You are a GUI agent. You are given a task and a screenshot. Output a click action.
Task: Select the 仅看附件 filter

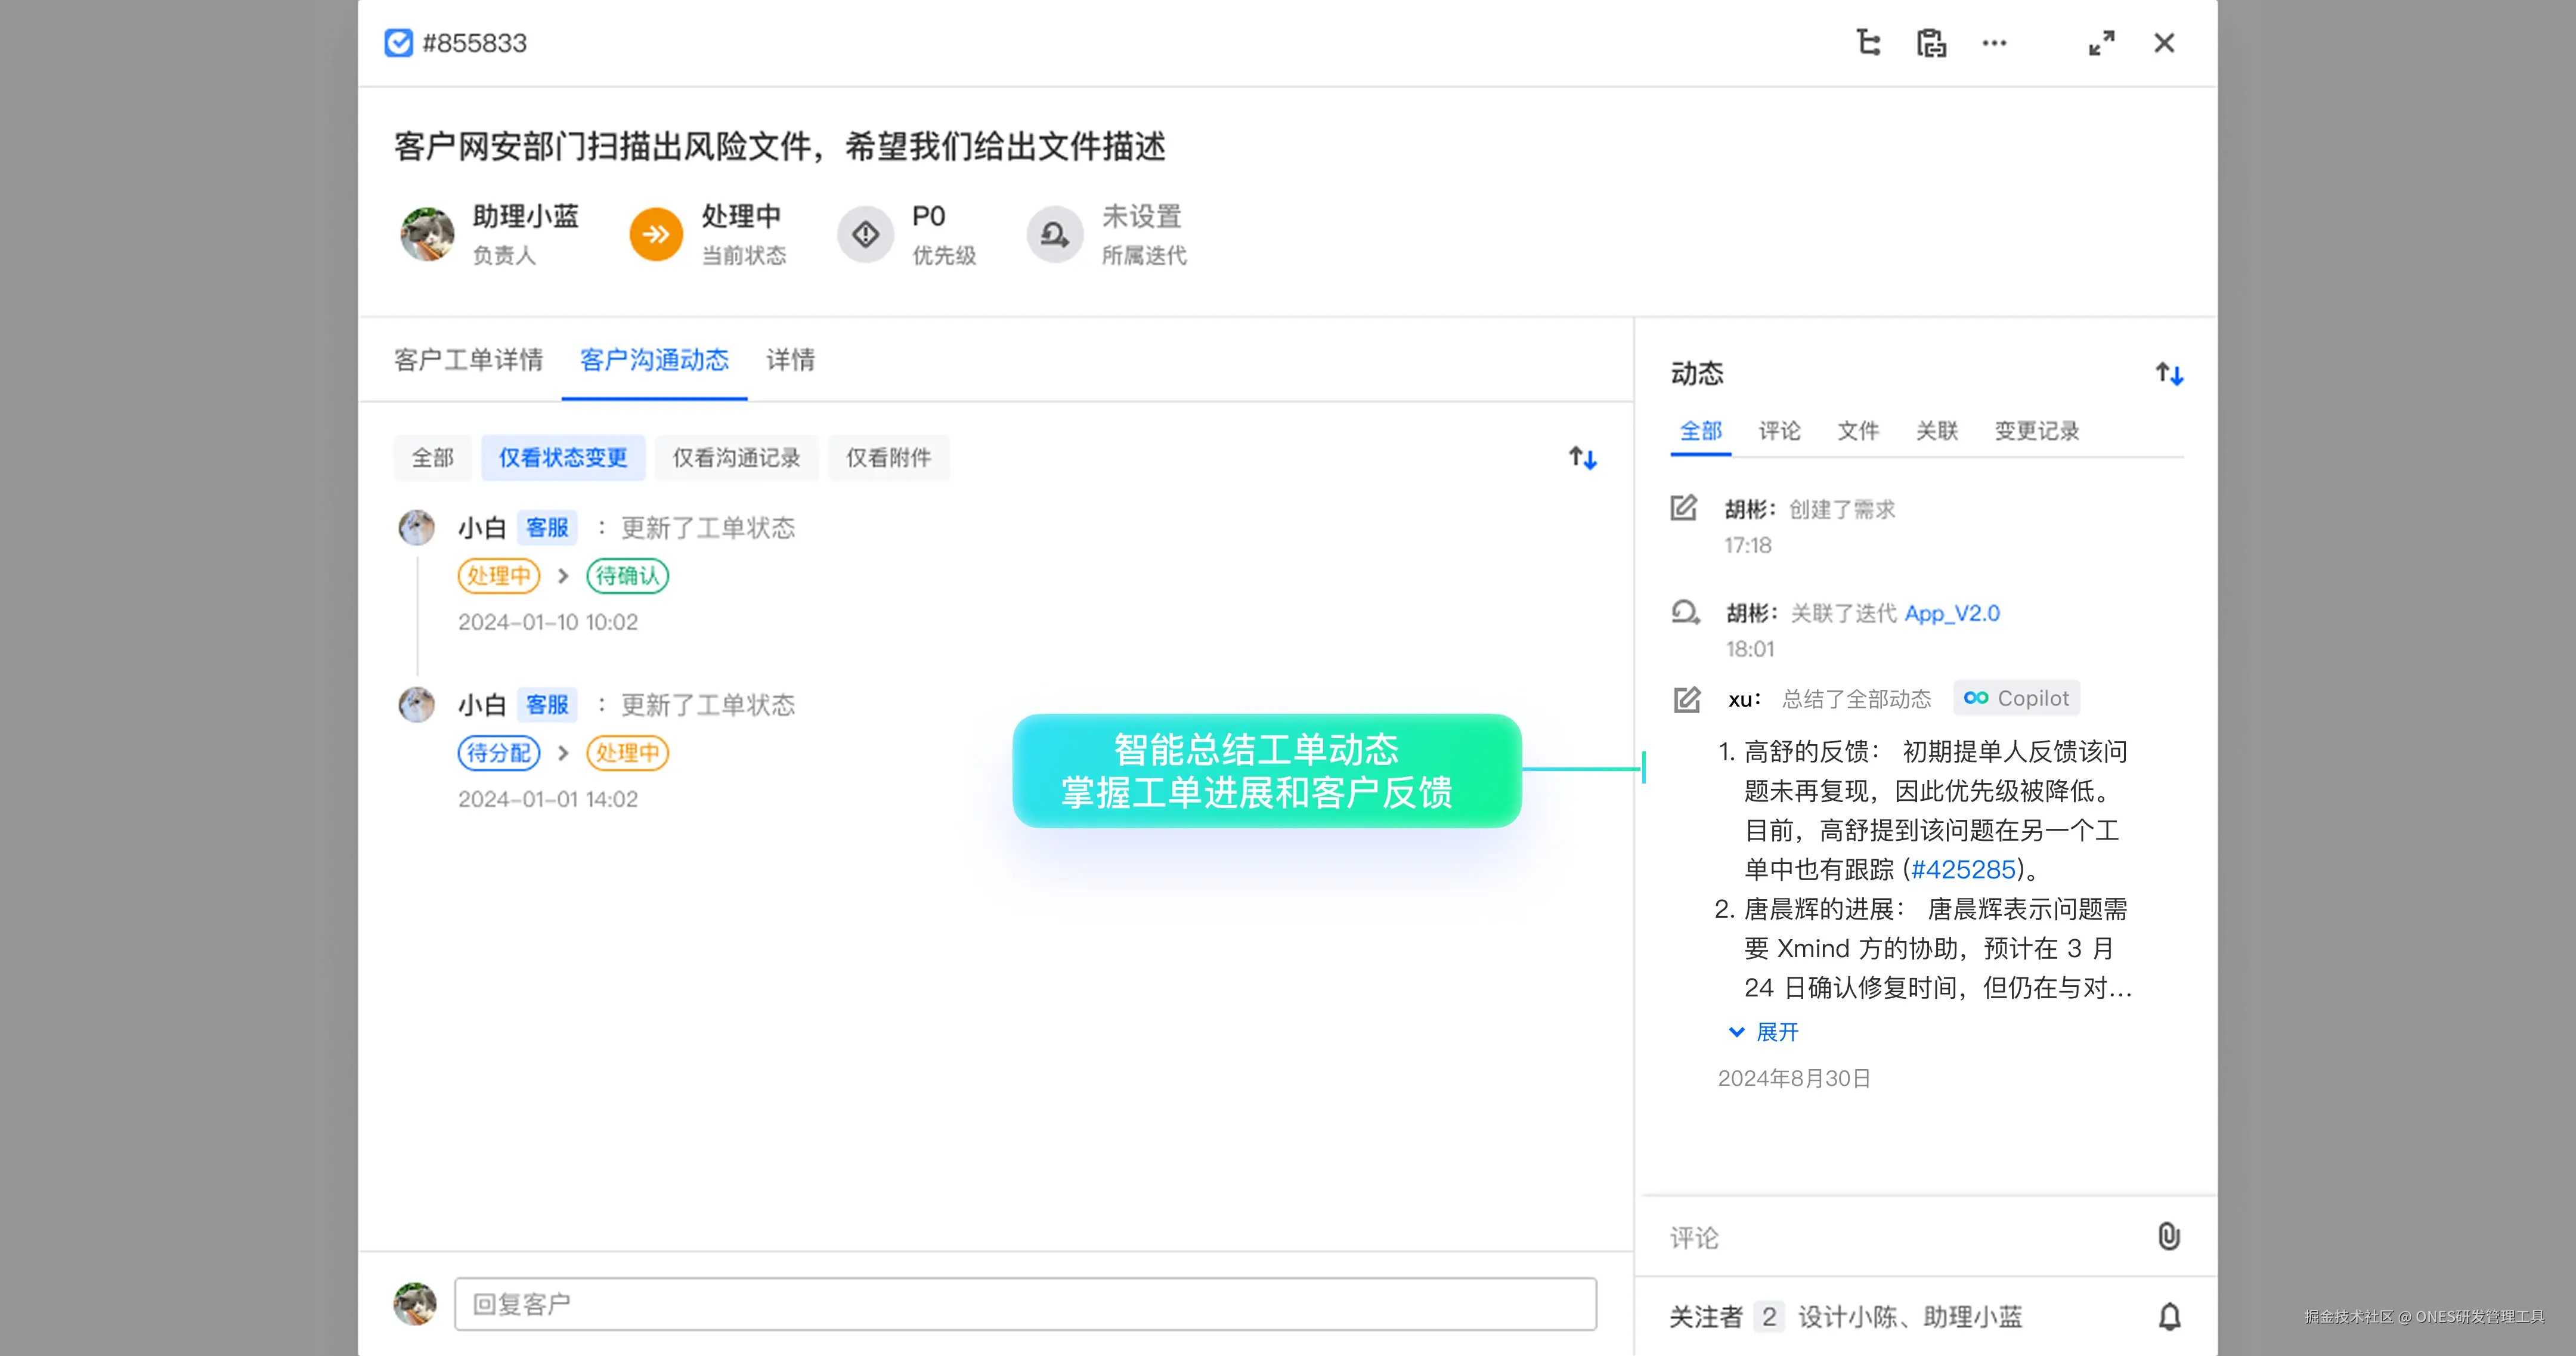pyautogui.click(x=888, y=458)
